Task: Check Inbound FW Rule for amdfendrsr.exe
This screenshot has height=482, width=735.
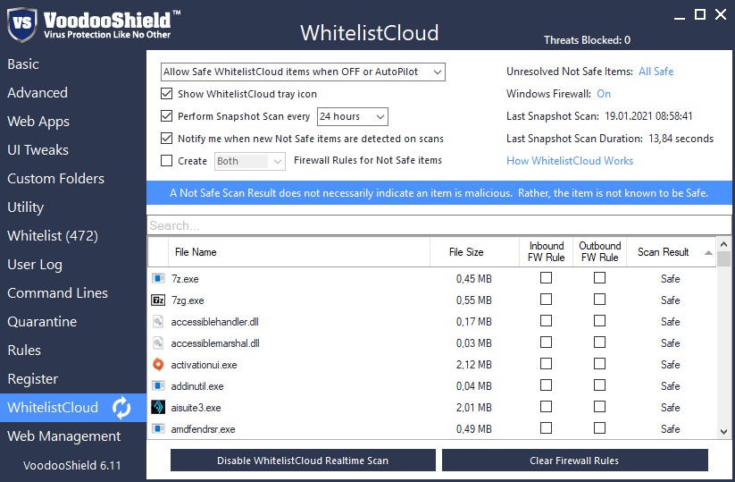Action: (546, 428)
